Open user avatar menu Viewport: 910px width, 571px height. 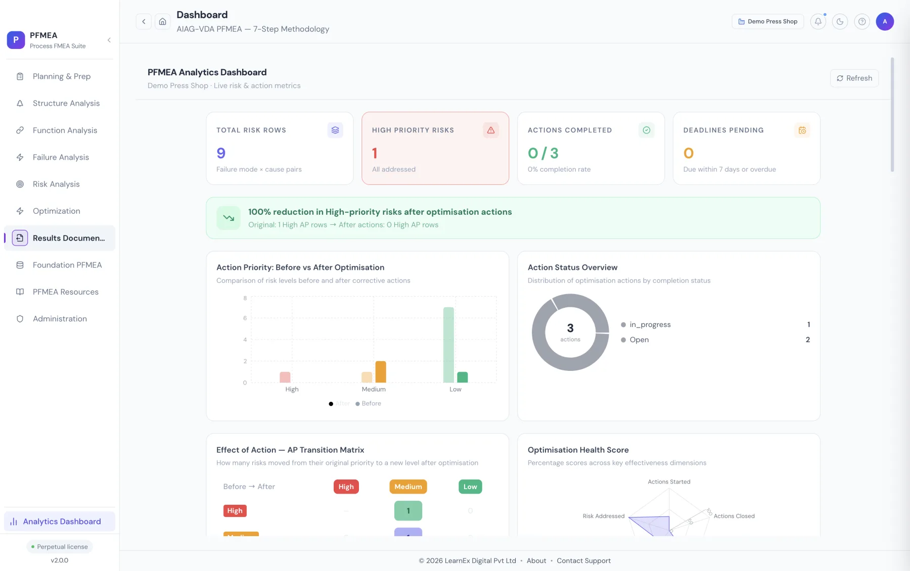[885, 21]
